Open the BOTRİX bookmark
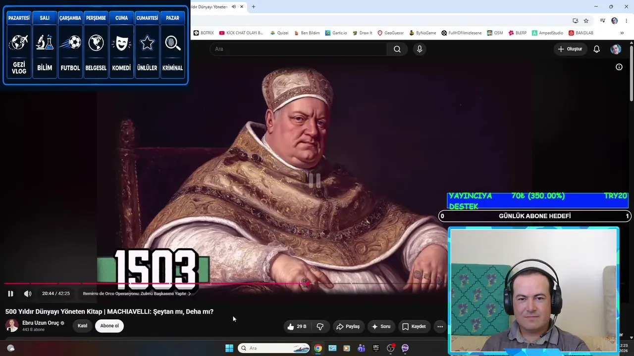Image resolution: width=634 pixels, height=356 pixels. pos(204,33)
